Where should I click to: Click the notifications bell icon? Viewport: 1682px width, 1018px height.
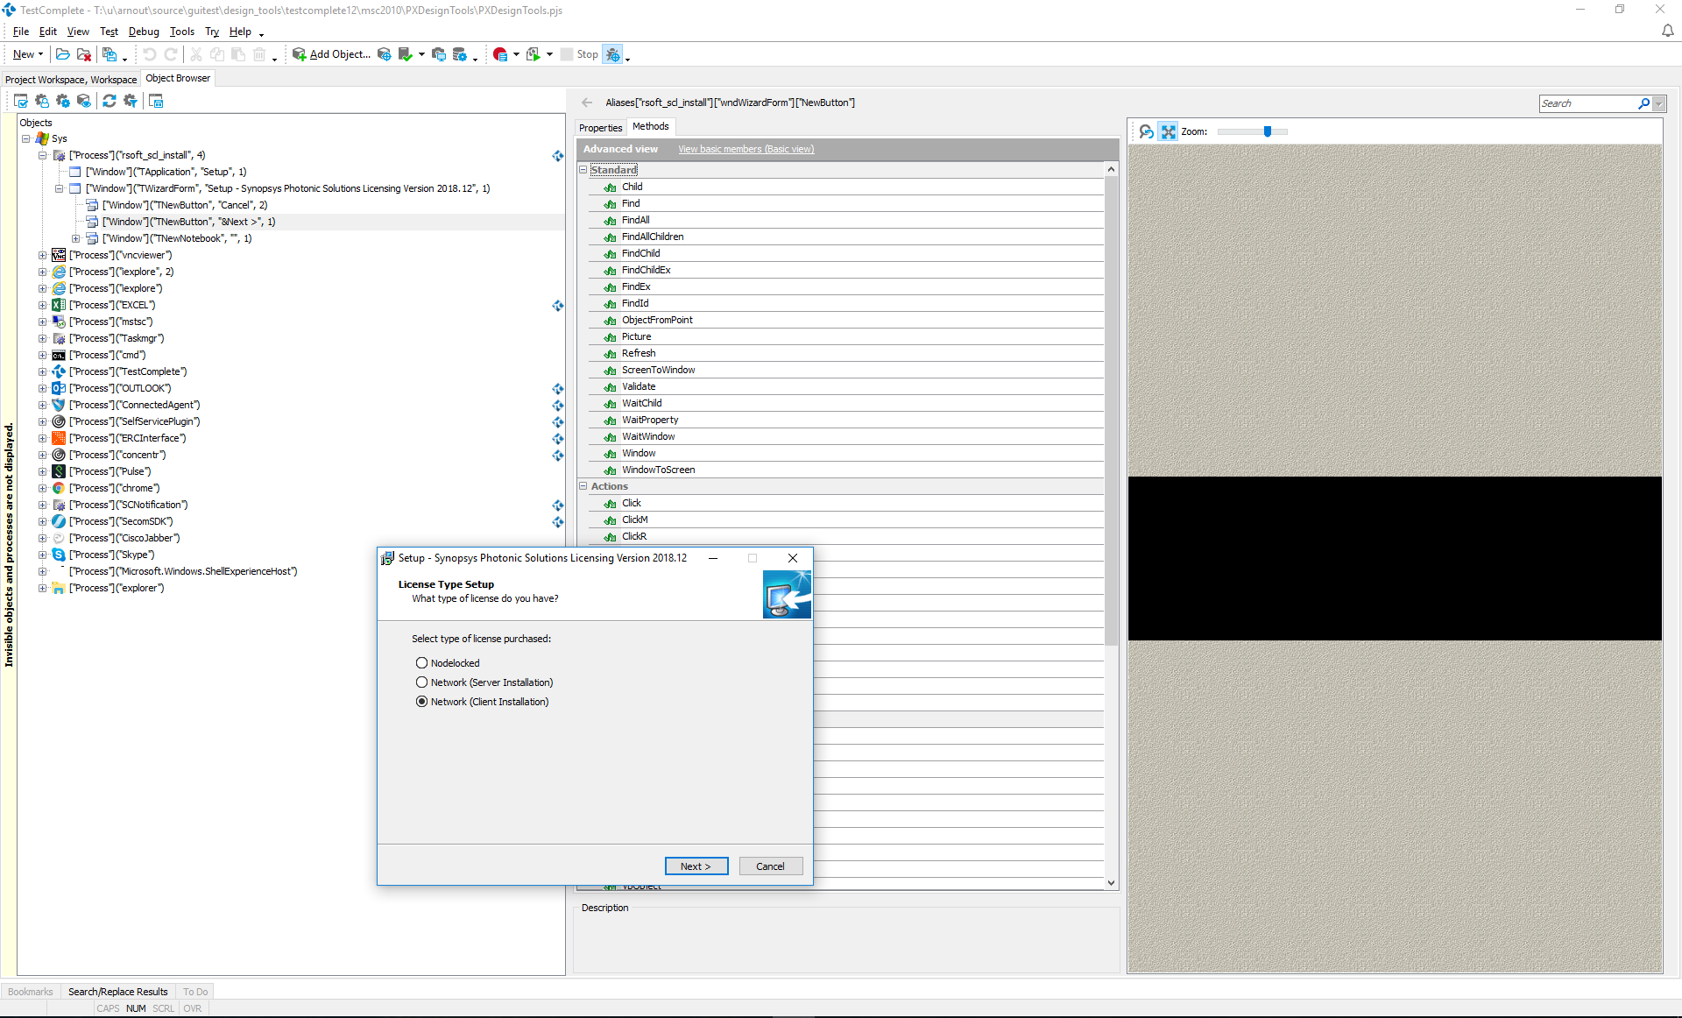click(x=1667, y=31)
